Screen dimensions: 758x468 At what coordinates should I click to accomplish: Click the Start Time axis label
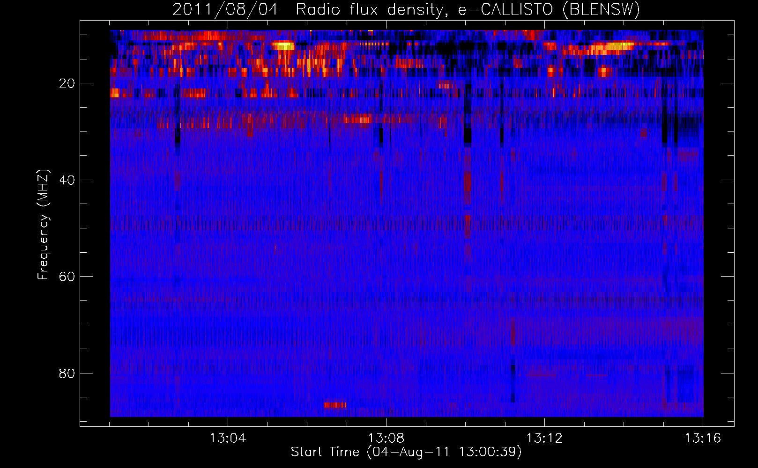click(x=406, y=452)
